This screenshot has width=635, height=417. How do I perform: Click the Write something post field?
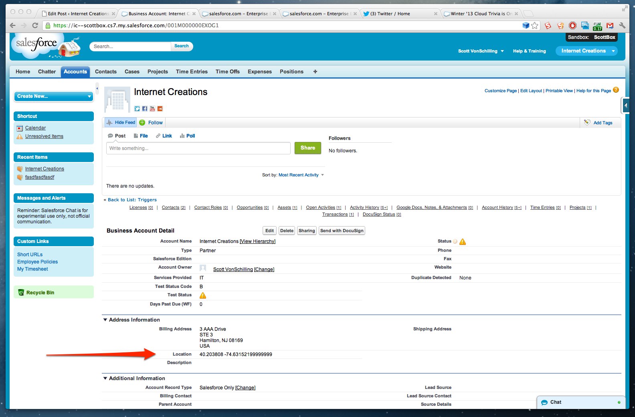click(198, 148)
